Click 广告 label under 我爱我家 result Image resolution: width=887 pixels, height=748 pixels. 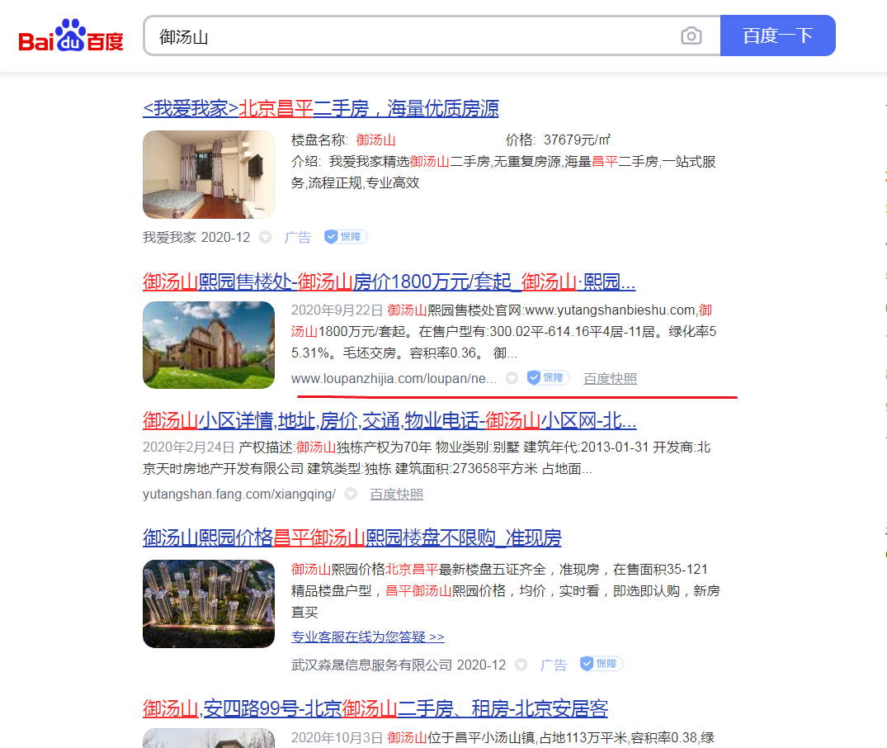[x=298, y=237]
